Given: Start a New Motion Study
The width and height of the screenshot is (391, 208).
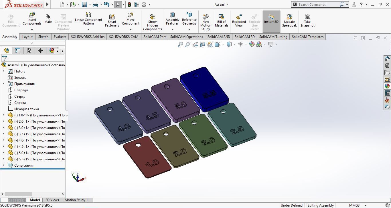Looking at the screenshot, I should pyautogui.click(x=206, y=22).
